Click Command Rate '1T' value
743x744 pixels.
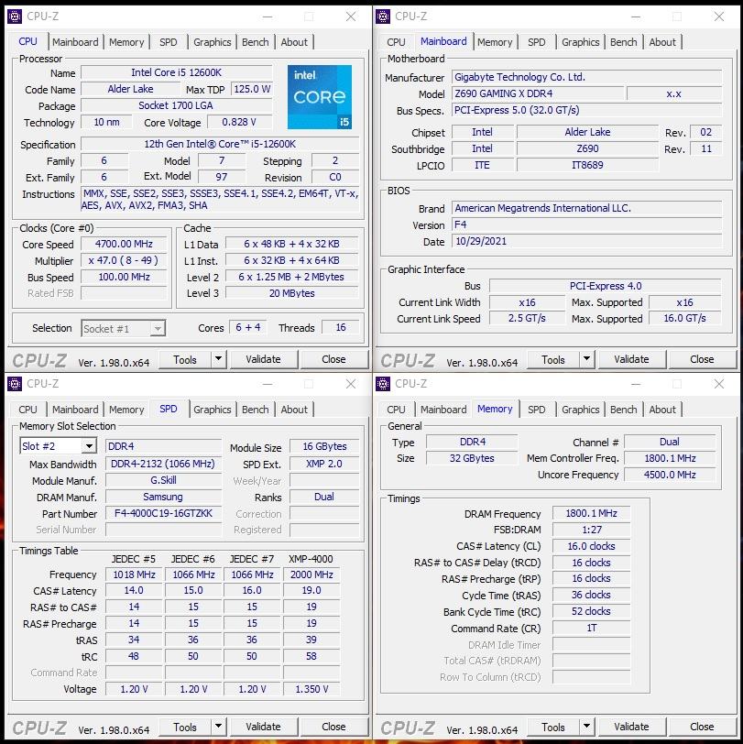592,628
